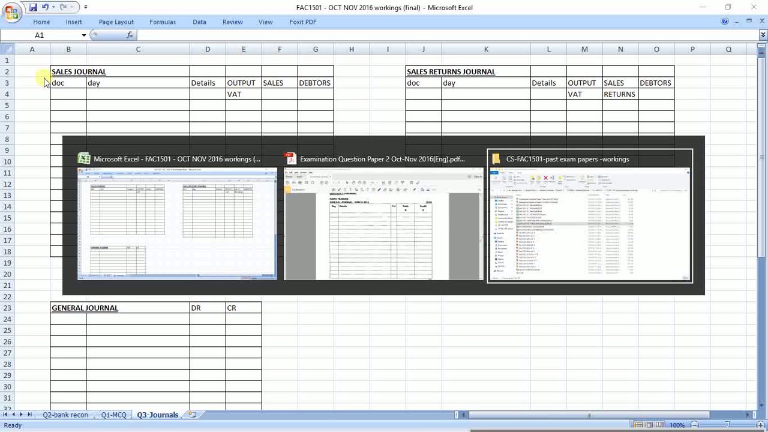This screenshot has width=768, height=432.
Task: Go to the next sheet tab arrow
Action: [x=21, y=415]
